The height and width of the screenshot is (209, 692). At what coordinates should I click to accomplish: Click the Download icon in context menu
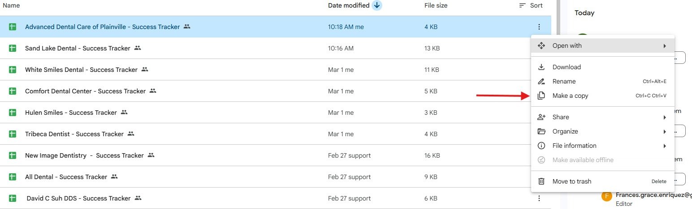[x=541, y=67]
